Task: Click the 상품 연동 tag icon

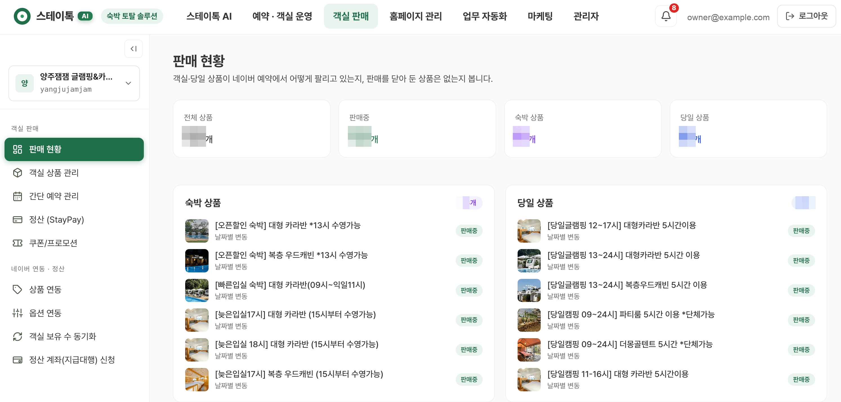Action: [17, 290]
